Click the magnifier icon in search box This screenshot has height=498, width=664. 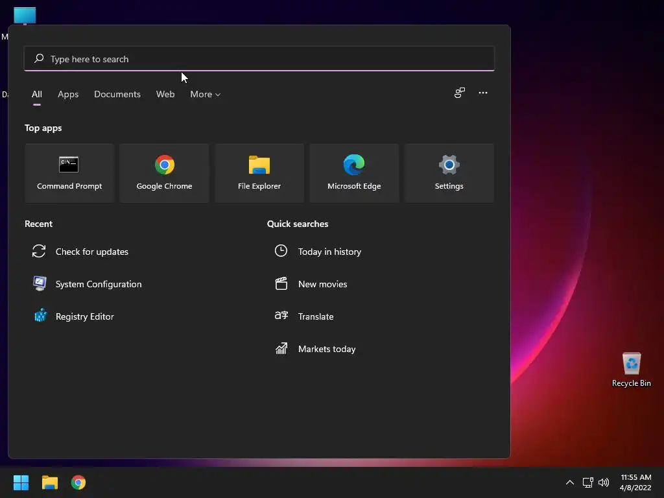tap(39, 58)
